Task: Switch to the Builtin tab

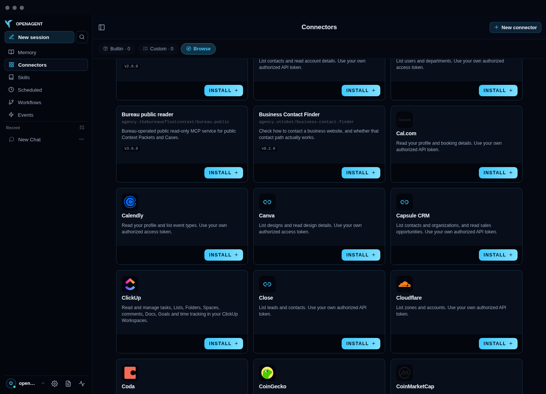Action: point(117,49)
